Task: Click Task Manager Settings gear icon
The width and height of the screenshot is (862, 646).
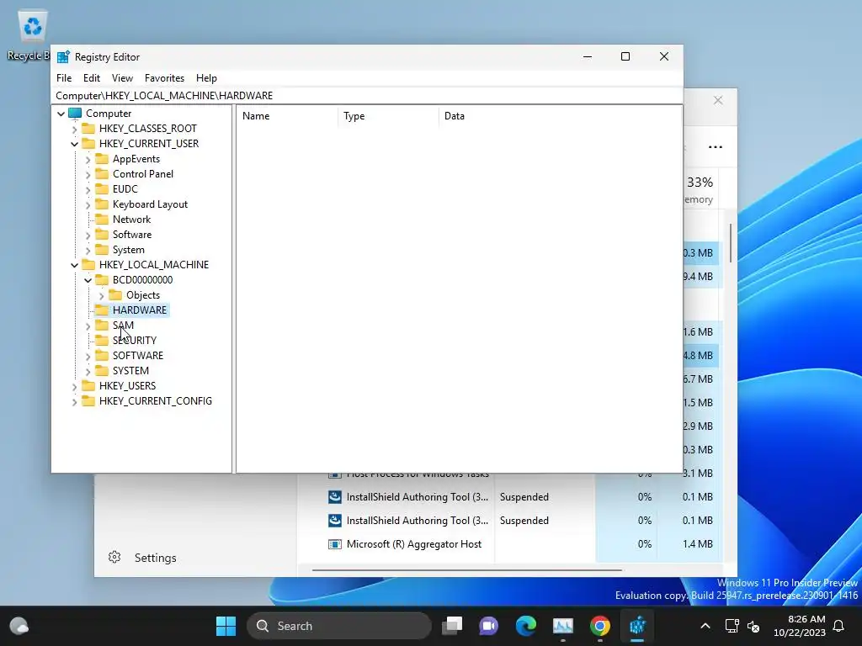Action: tap(114, 557)
